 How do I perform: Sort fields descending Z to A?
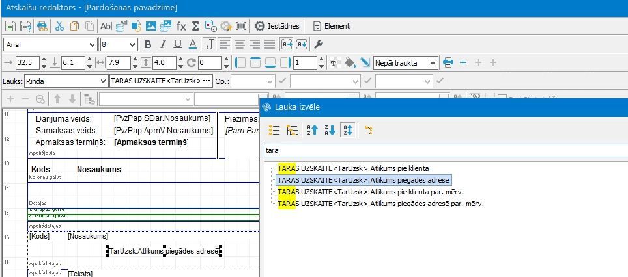pos(330,130)
